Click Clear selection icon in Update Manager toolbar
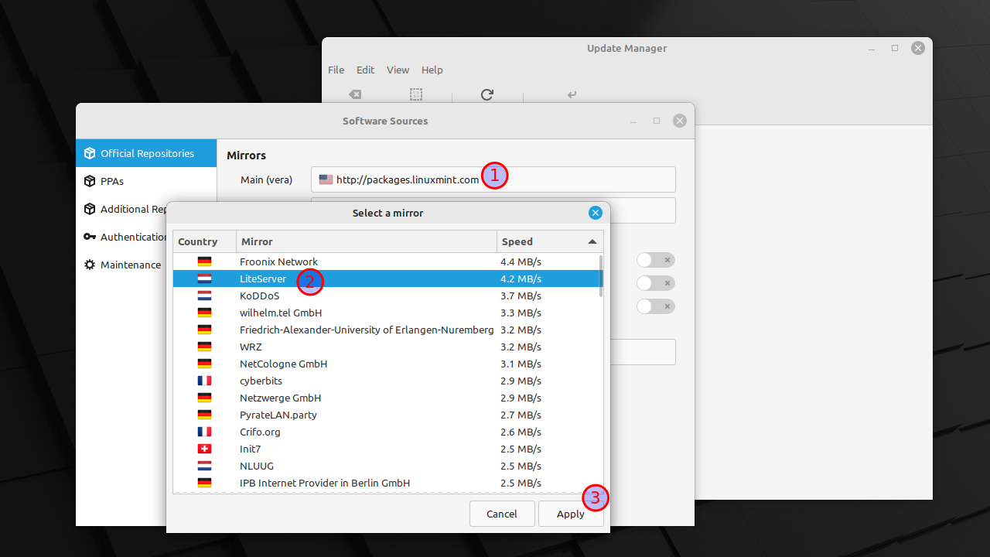This screenshot has width=990, height=557. 354,94
